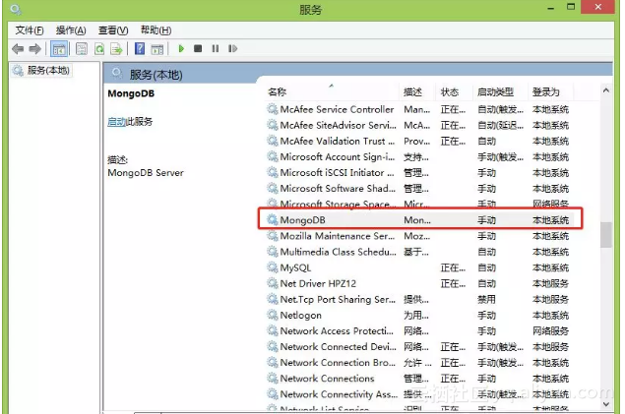
Task: Pause service with pause icon
Action: tap(216, 48)
